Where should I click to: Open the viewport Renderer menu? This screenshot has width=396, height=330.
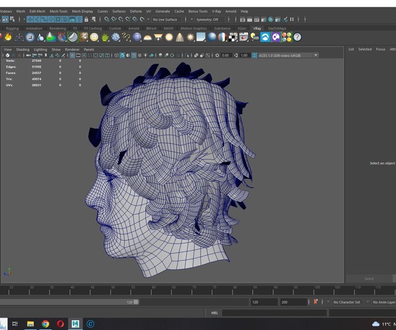click(x=72, y=49)
